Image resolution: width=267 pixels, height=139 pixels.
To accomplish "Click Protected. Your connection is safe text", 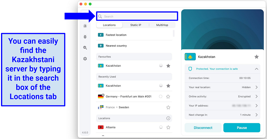I will (217, 69).
